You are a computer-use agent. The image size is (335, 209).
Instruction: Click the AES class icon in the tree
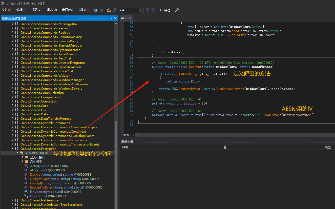coord(22,153)
